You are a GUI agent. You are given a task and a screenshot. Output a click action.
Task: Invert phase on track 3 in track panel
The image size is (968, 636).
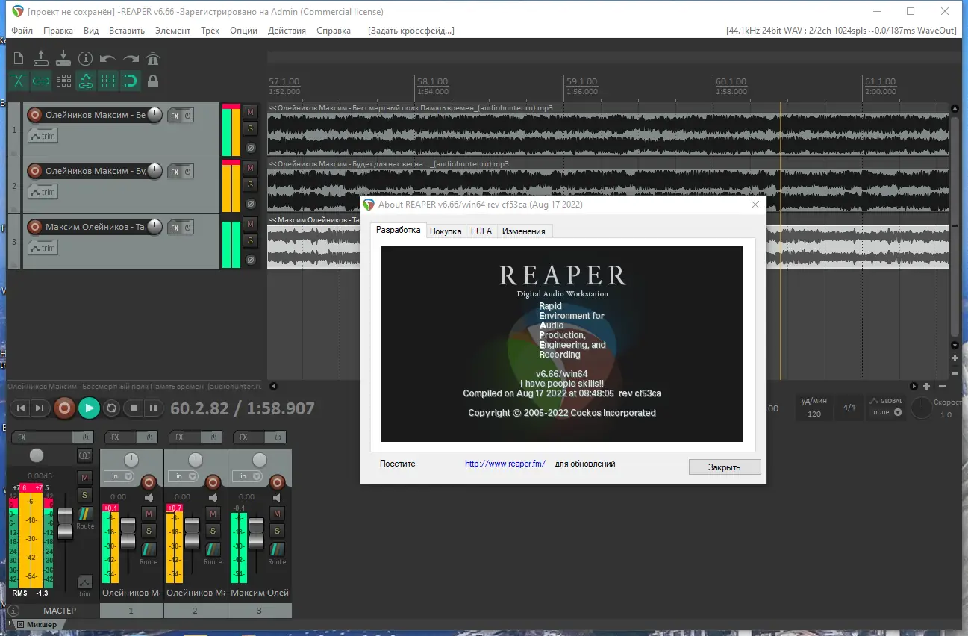pos(251,260)
